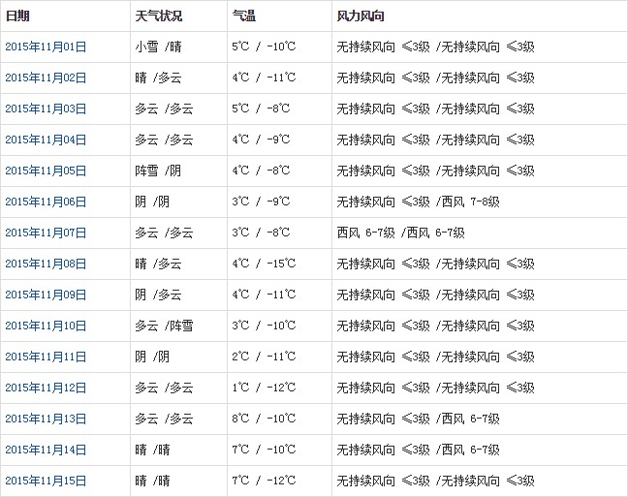Open the 2015年11月13日 date link
The width and height of the screenshot is (628, 497).
pyautogui.click(x=46, y=419)
